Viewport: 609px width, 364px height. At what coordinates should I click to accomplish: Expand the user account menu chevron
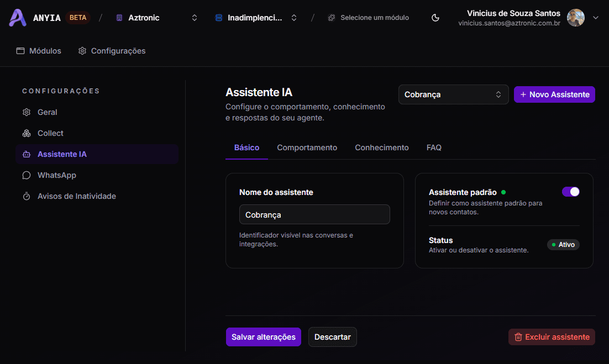click(x=595, y=18)
